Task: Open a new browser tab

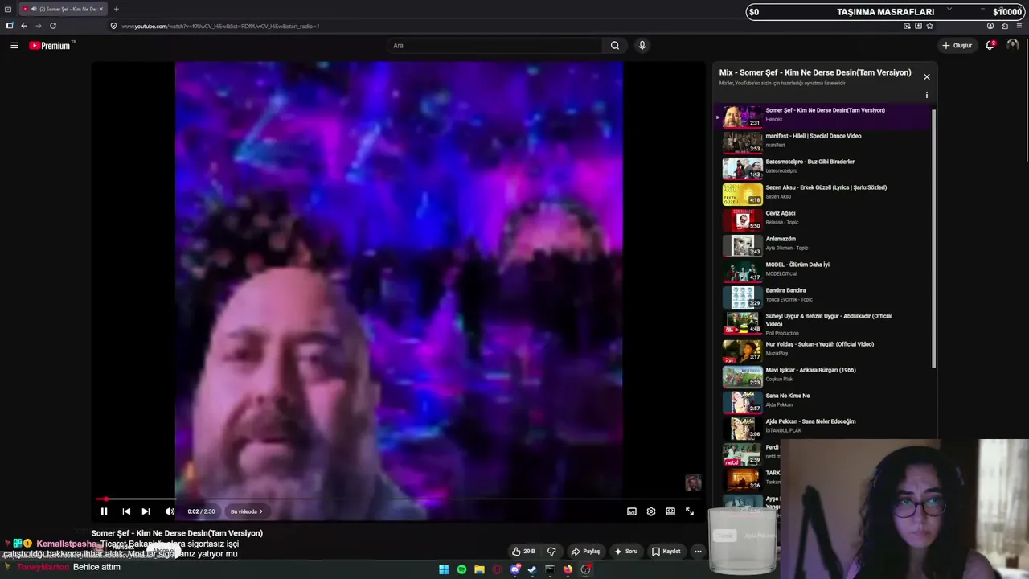Action: pos(116,9)
